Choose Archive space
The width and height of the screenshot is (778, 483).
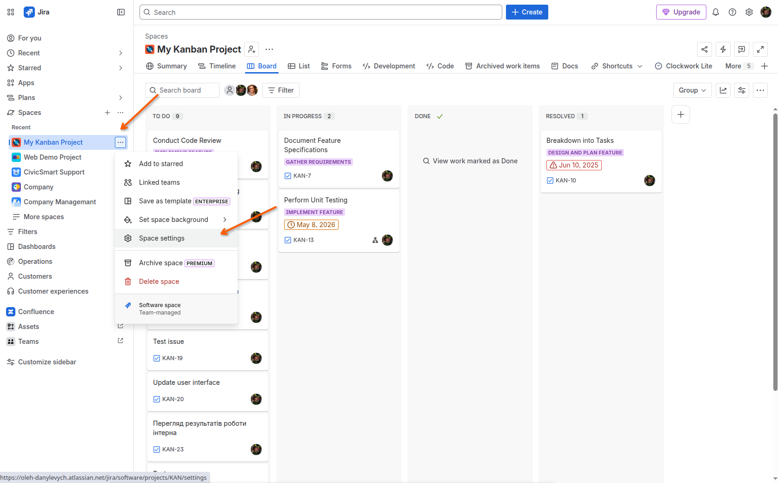[176, 263]
